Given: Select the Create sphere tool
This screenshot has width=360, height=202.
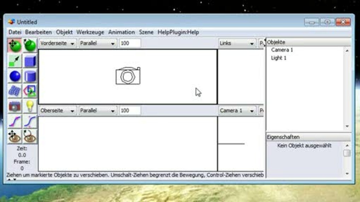Looking at the screenshot, I should 14,76.
